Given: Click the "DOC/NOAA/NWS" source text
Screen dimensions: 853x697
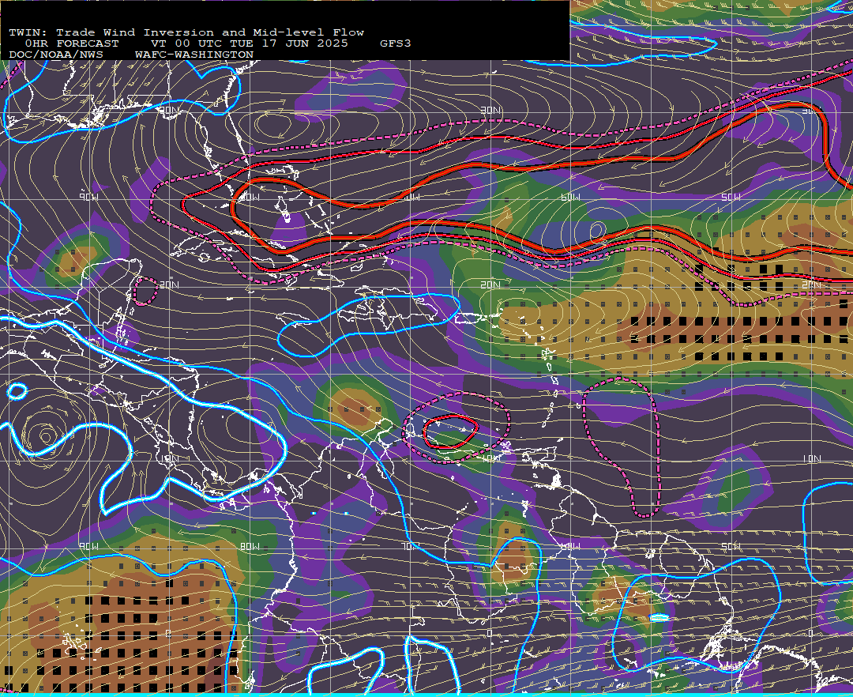Looking at the screenshot, I should [56, 55].
